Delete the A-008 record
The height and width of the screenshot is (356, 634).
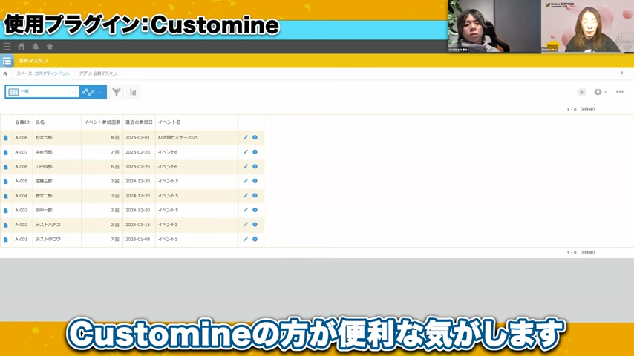click(x=255, y=137)
